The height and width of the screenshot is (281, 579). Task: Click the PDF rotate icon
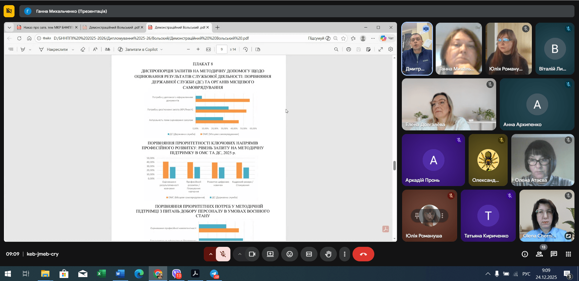pos(246,49)
